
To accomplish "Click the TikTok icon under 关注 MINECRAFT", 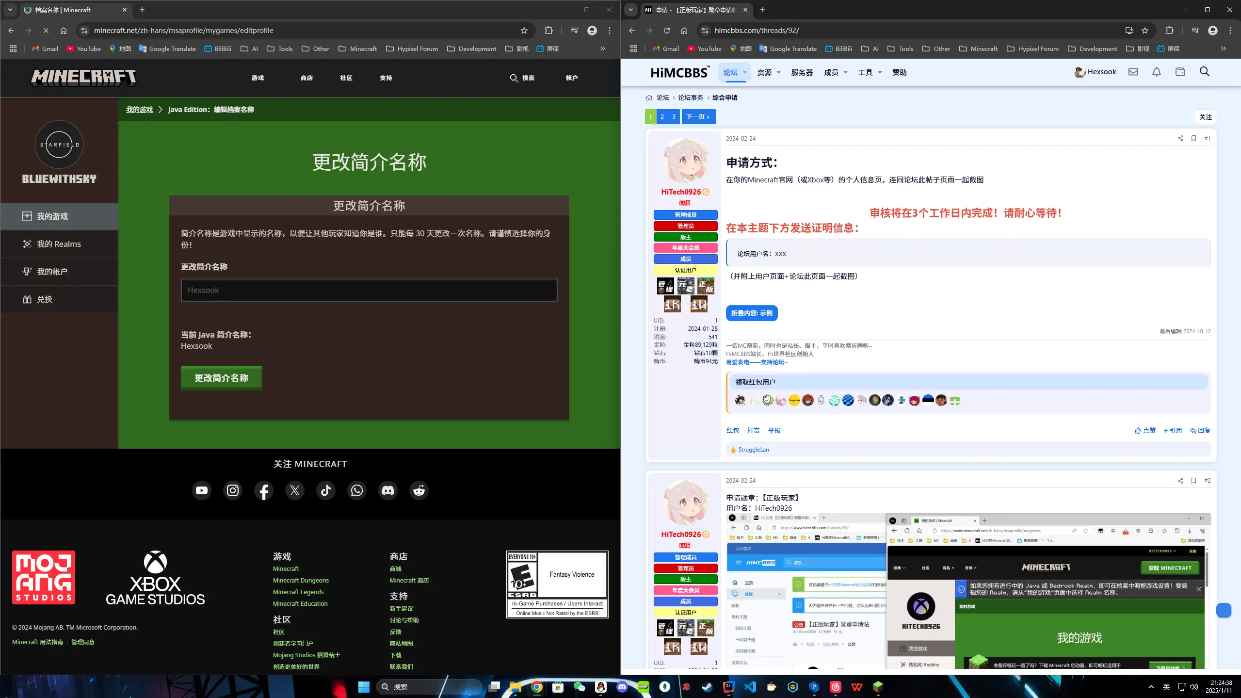I will [325, 490].
